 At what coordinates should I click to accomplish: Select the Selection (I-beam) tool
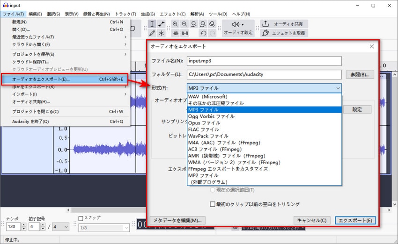tap(152, 24)
